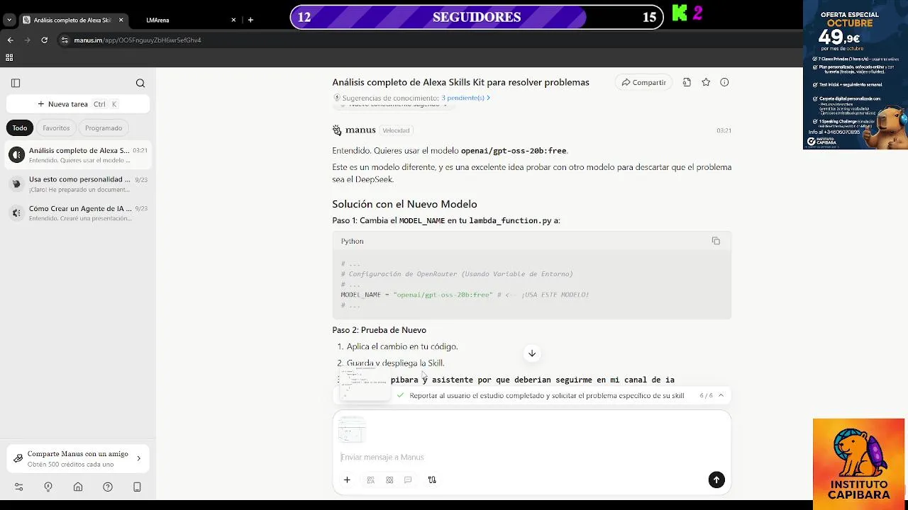This screenshot has width=908, height=510.
Task: Open the sidebar search magnifier
Action: point(140,83)
